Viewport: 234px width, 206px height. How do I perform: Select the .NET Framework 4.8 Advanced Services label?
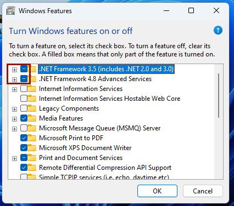pos(96,79)
